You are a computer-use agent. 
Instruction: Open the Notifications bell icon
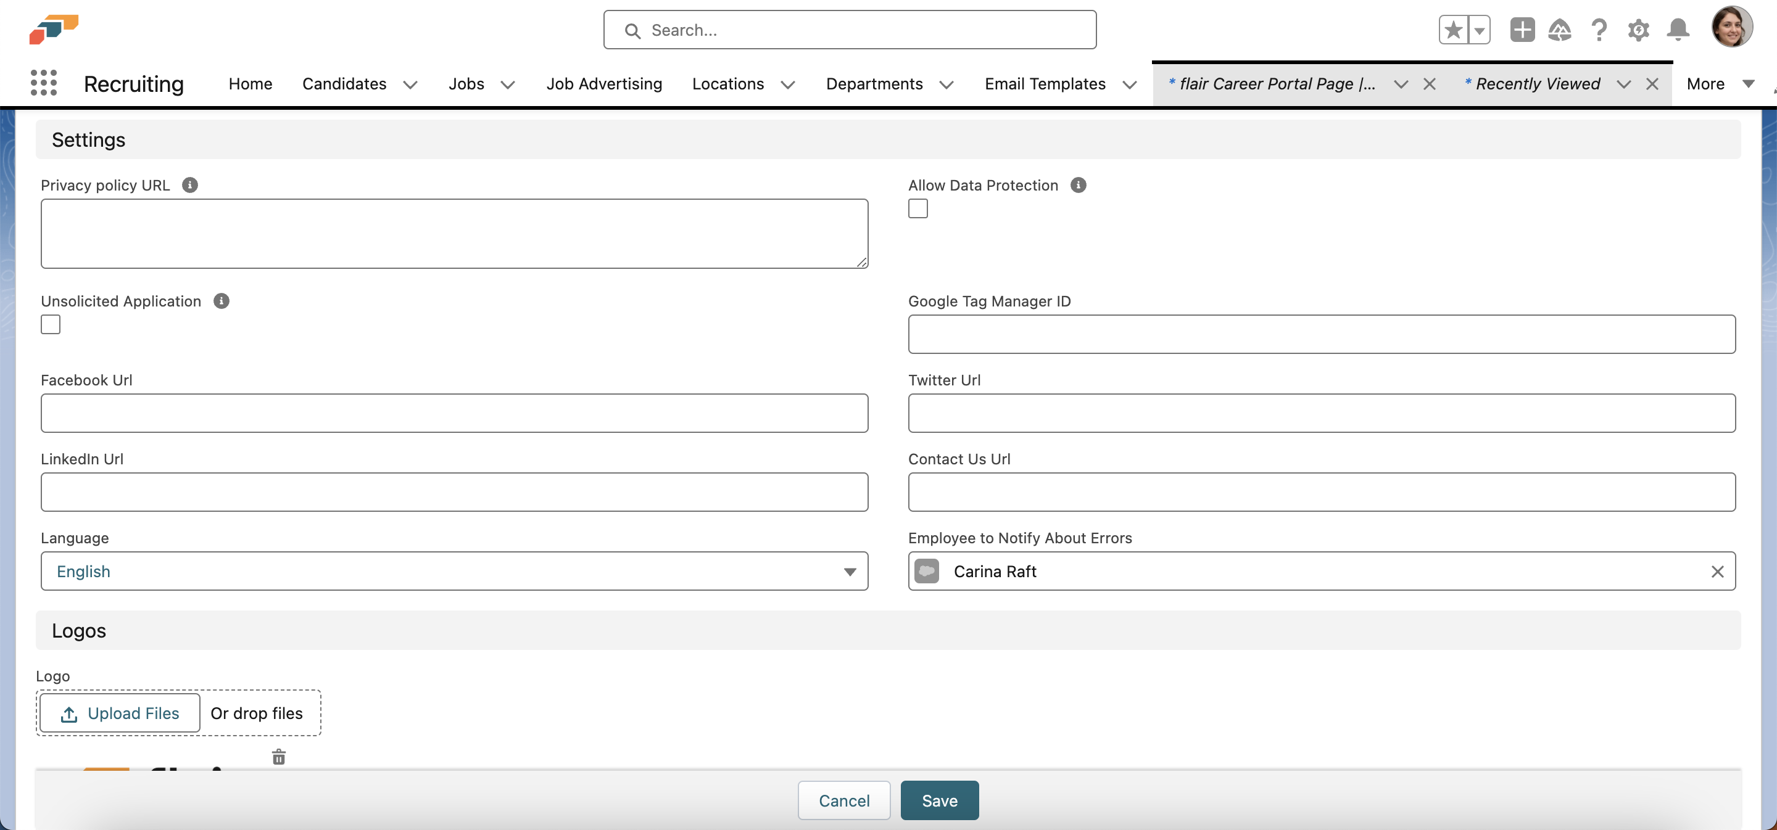point(1678,30)
